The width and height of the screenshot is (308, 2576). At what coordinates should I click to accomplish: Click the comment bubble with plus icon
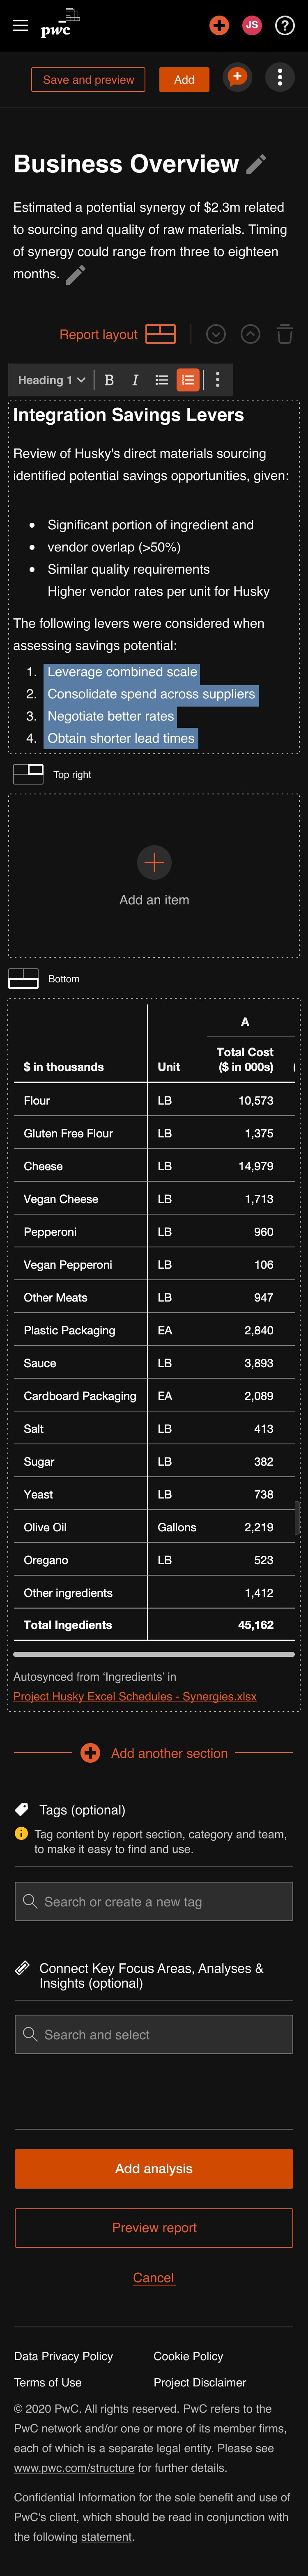tap(237, 77)
